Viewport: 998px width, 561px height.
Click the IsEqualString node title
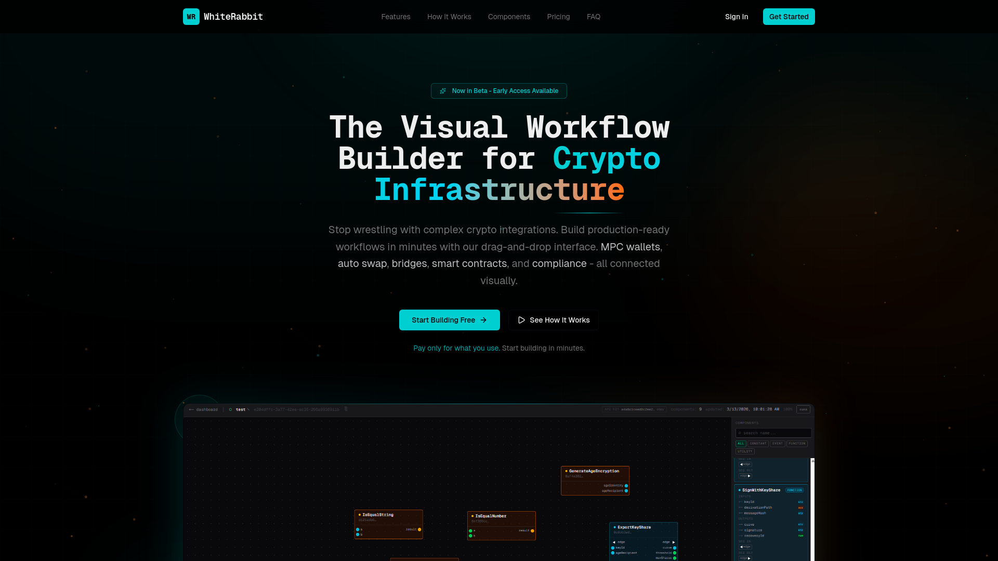[x=378, y=515]
